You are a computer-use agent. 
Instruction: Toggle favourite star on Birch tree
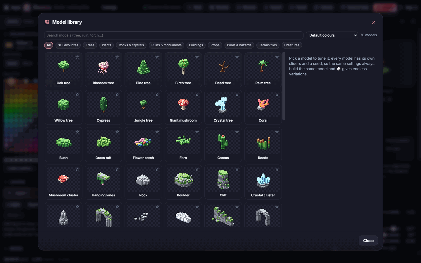pos(197,57)
